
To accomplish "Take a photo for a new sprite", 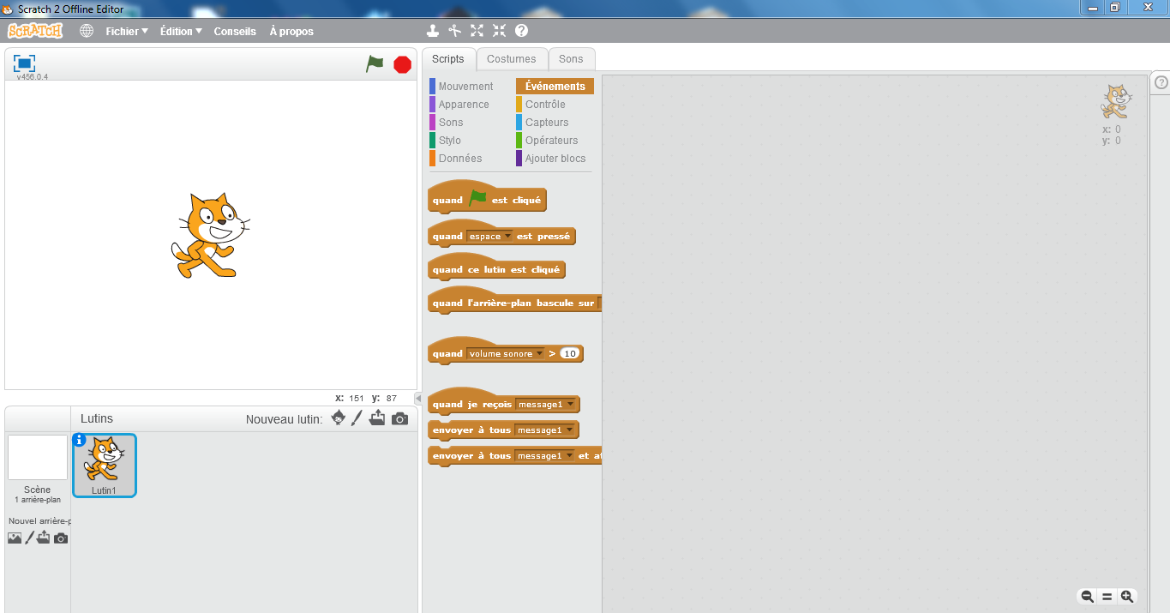I will pos(398,418).
